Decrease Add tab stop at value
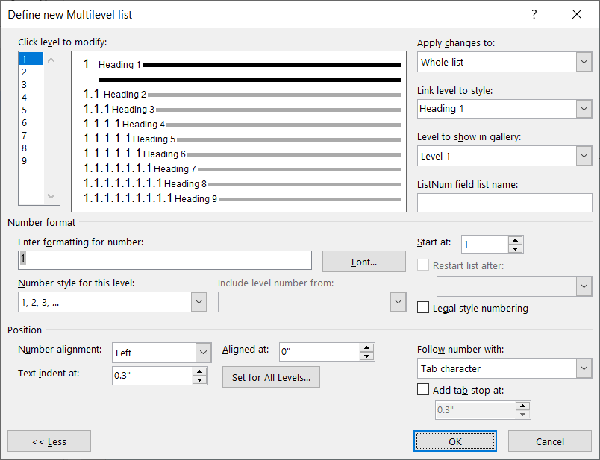 522,415
